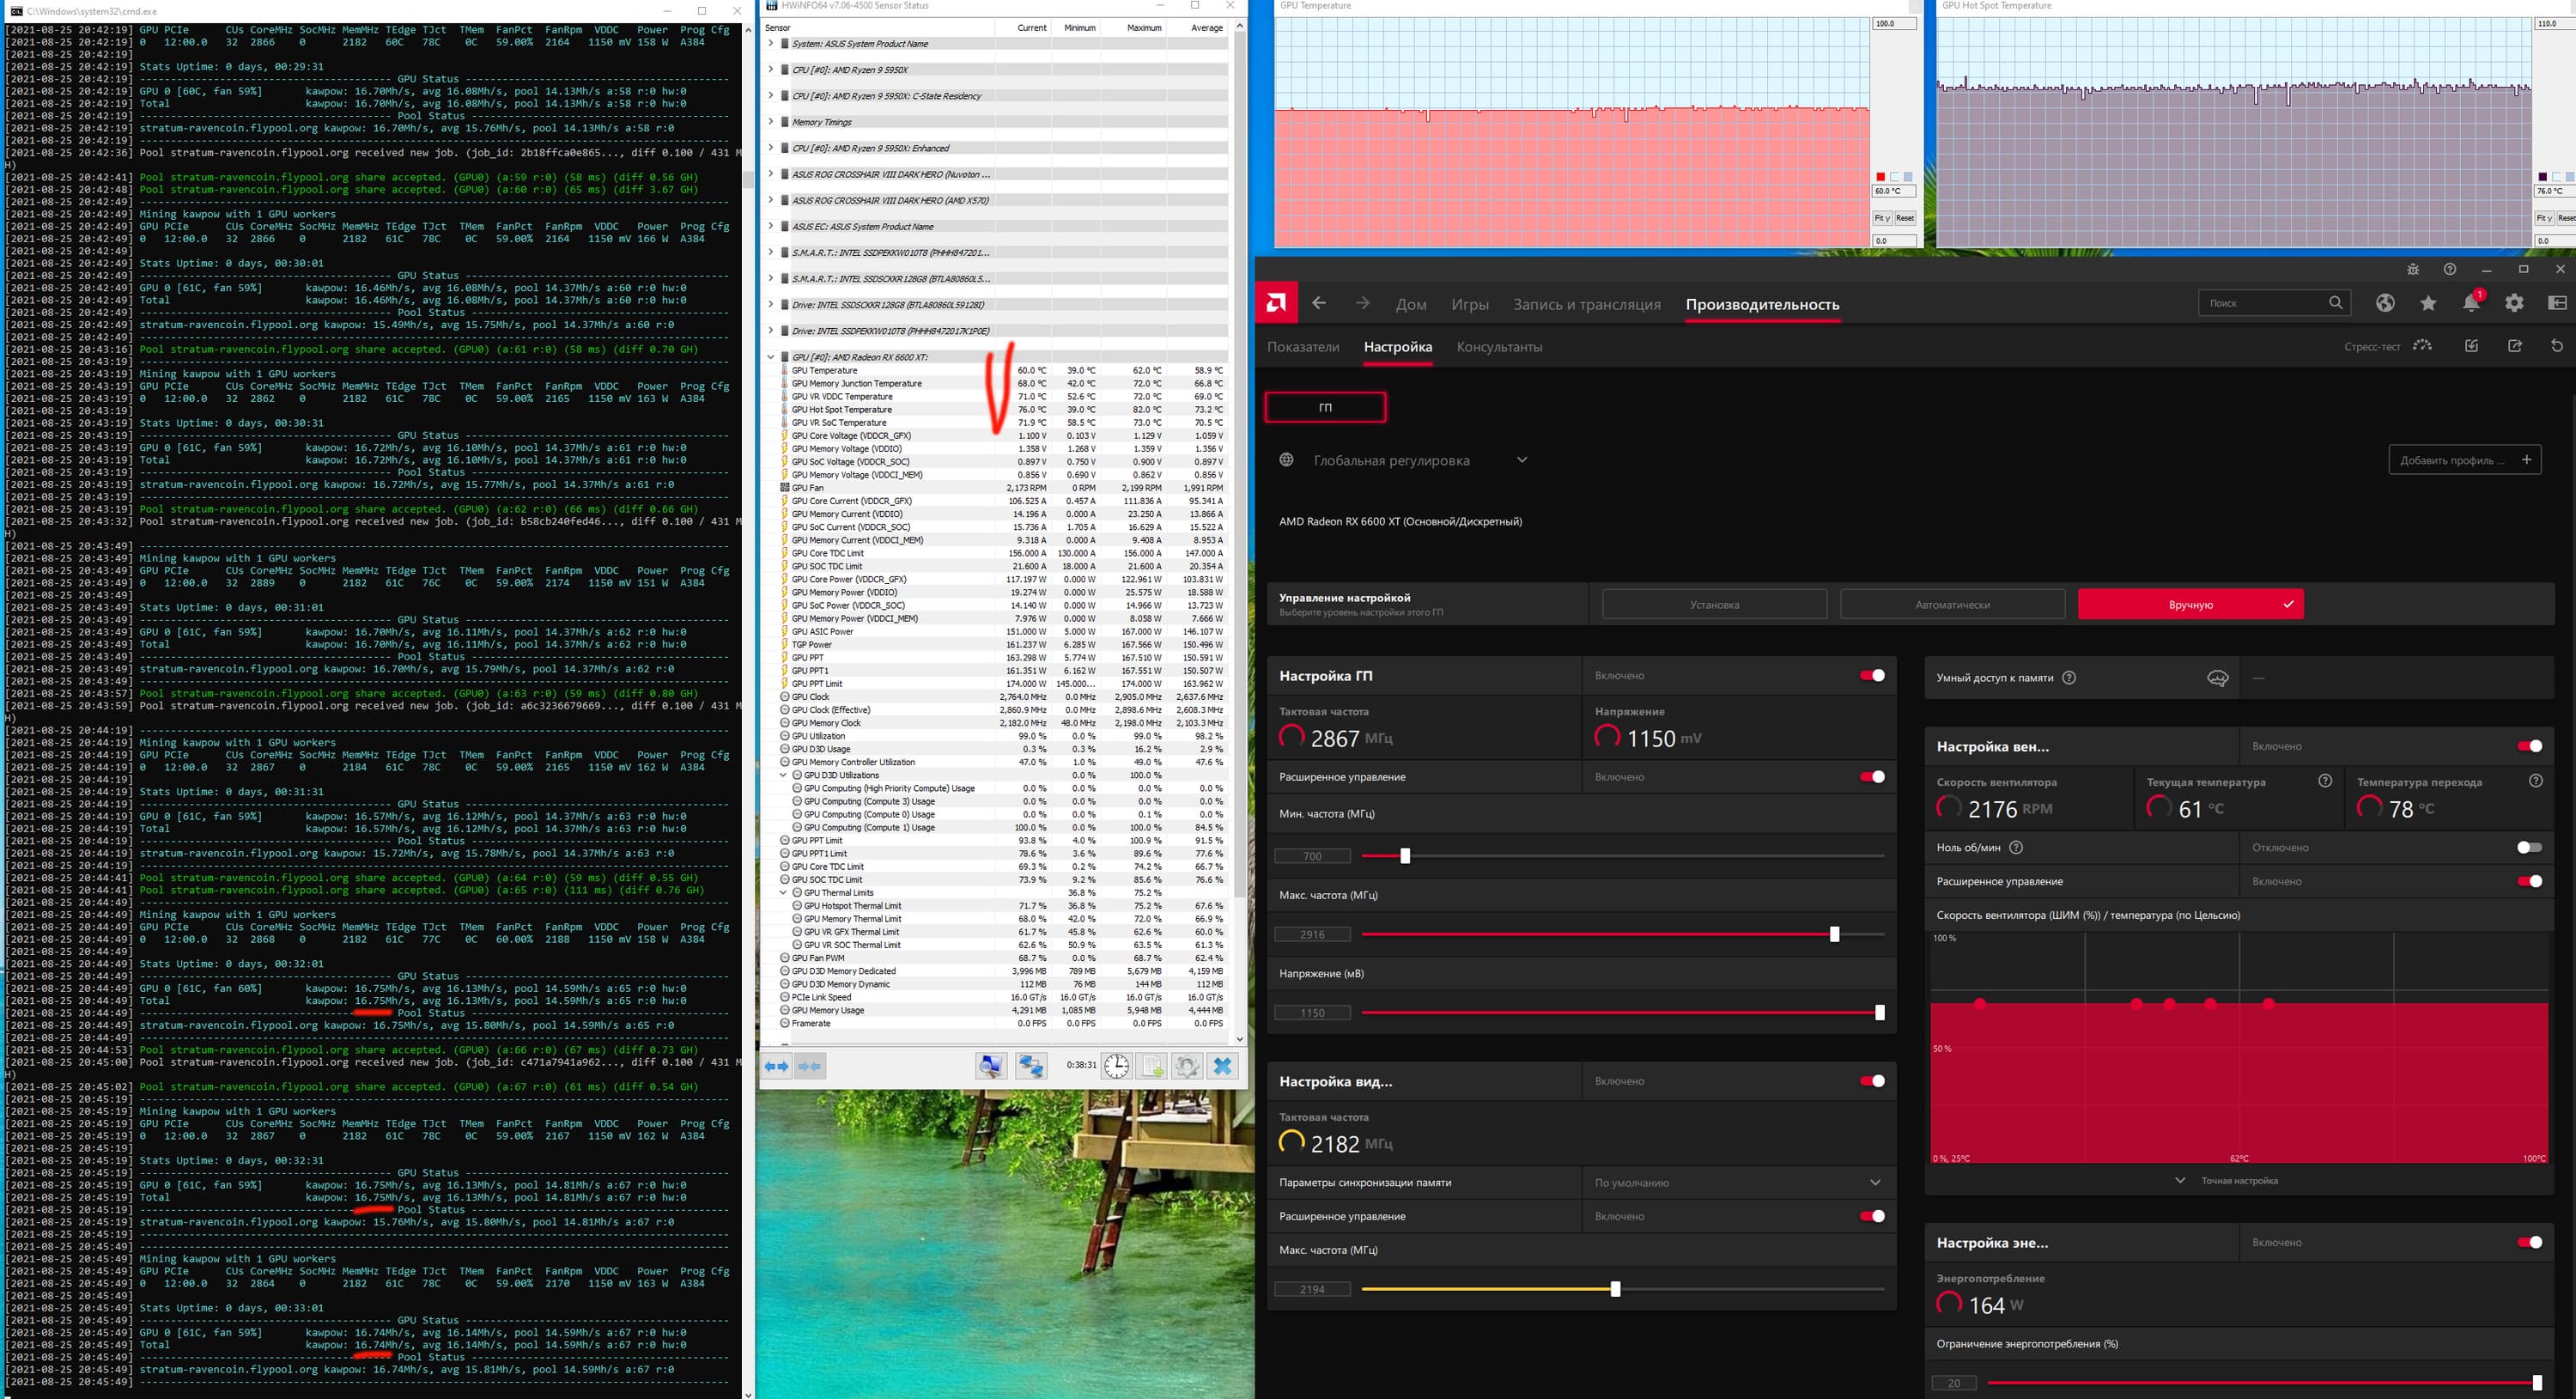Toggle the Настройка ГП switch off
The width and height of the screenshot is (2576, 1399).
coord(1872,676)
